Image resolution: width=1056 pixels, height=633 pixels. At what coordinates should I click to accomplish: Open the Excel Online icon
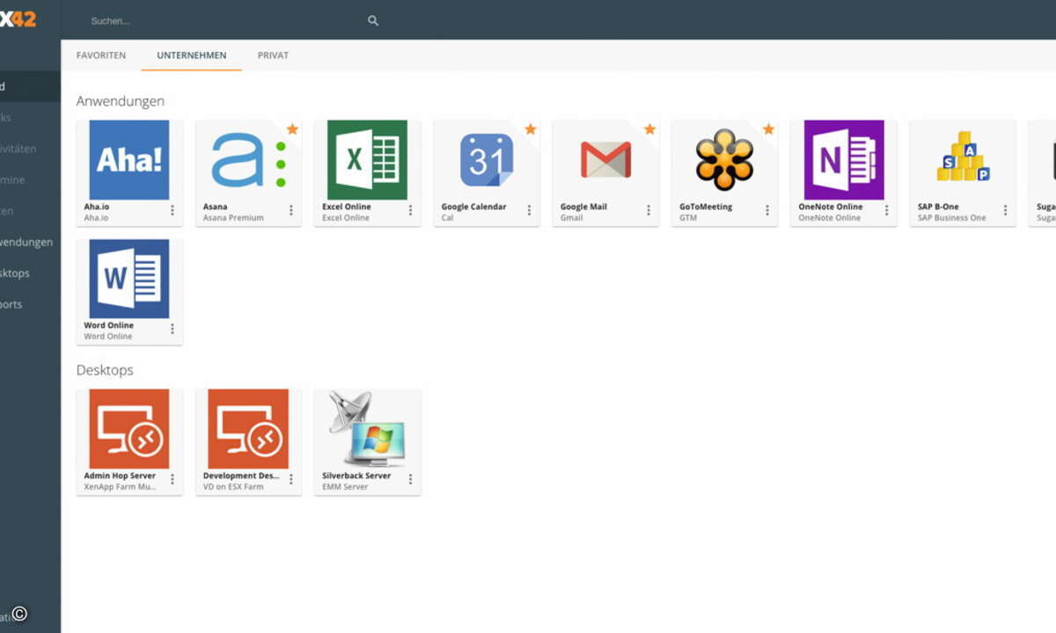pos(367,160)
